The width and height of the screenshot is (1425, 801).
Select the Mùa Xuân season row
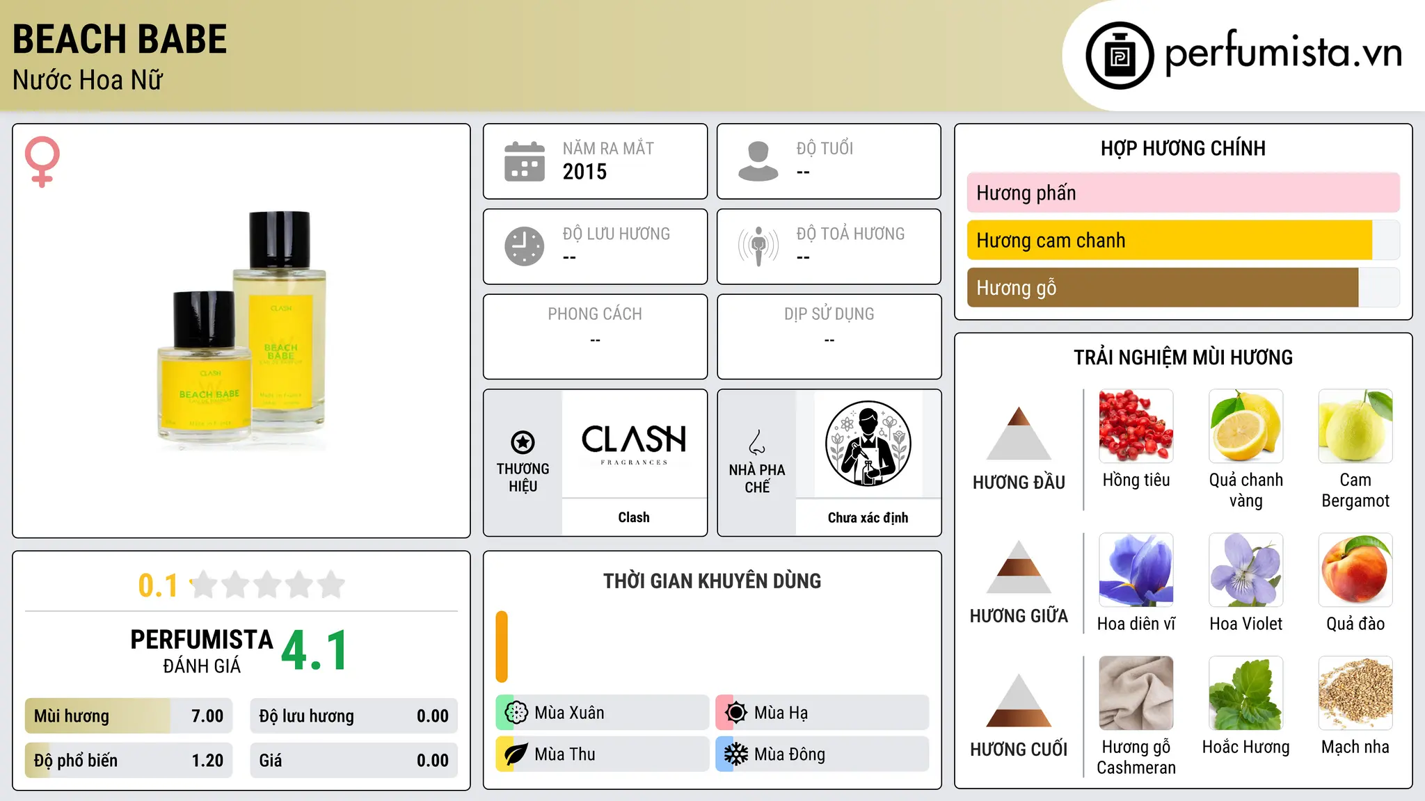click(603, 713)
